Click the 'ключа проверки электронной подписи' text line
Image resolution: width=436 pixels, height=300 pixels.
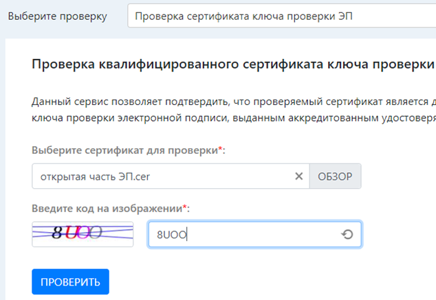pos(227,117)
